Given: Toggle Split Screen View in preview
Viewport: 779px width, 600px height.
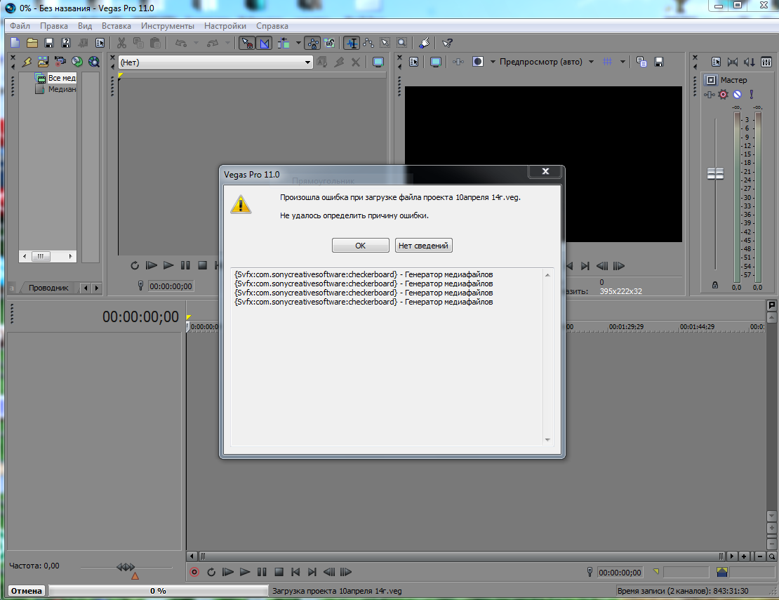Looking at the screenshot, I should 477,62.
